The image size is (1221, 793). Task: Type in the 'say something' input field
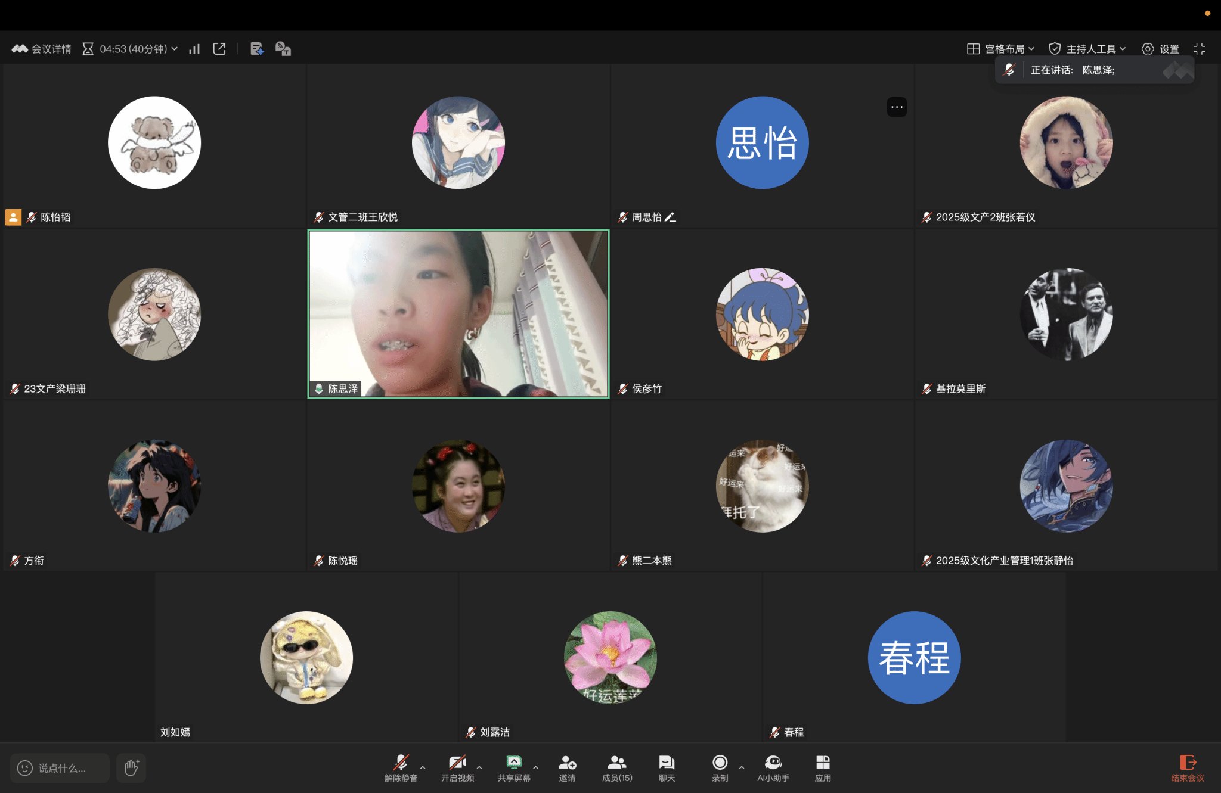[x=62, y=768]
